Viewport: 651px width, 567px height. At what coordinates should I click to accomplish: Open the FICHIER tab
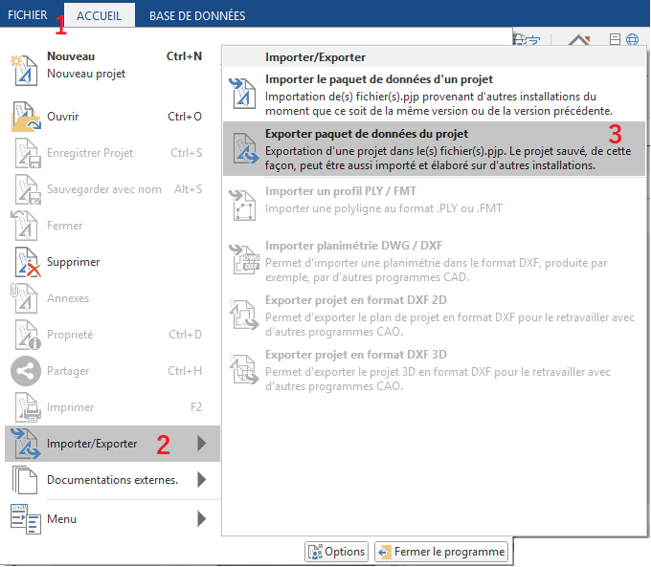click(28, 15)
